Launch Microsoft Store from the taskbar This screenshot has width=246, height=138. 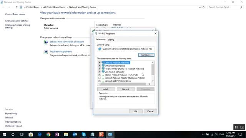31,135
